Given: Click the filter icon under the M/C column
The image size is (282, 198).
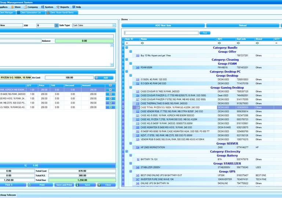Looking at the screenshot, I should 219,43.
